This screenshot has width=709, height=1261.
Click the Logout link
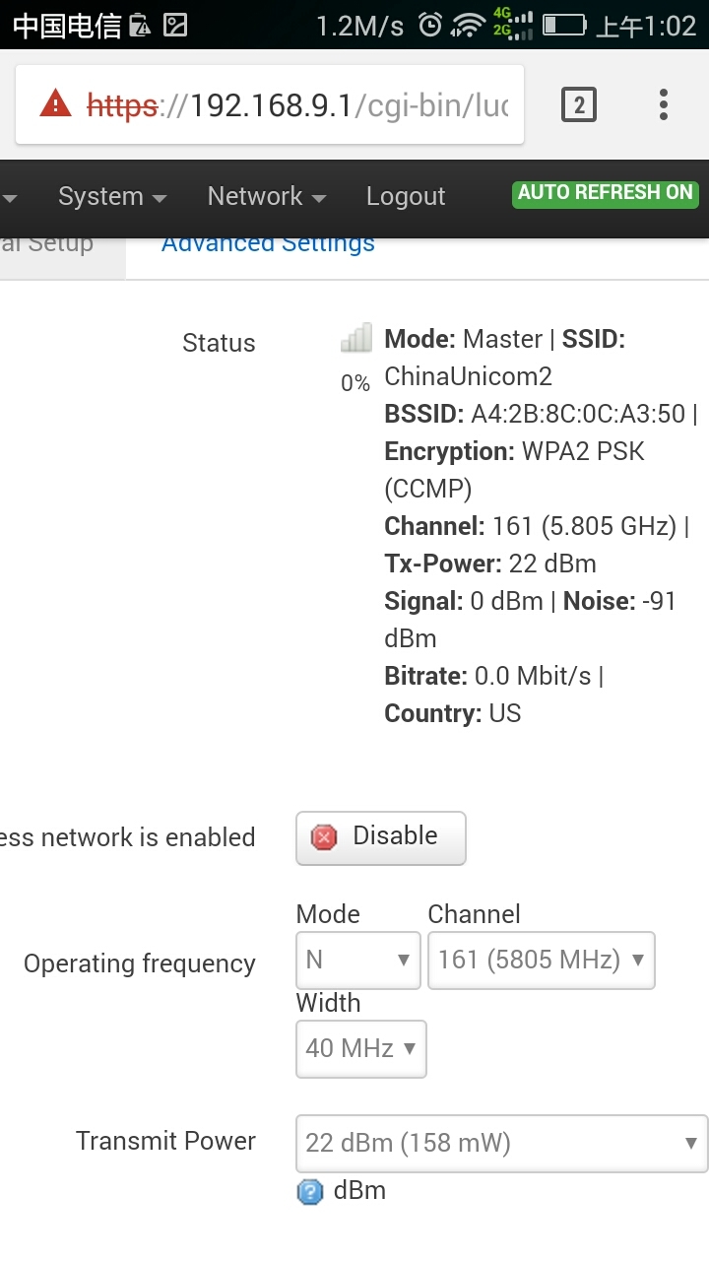pyautogui.click(x=405, y=196)
